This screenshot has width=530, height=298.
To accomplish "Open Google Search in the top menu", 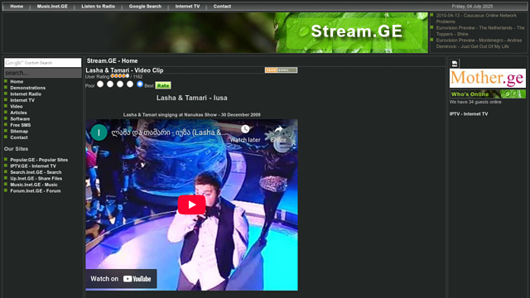I will point(145,6).
